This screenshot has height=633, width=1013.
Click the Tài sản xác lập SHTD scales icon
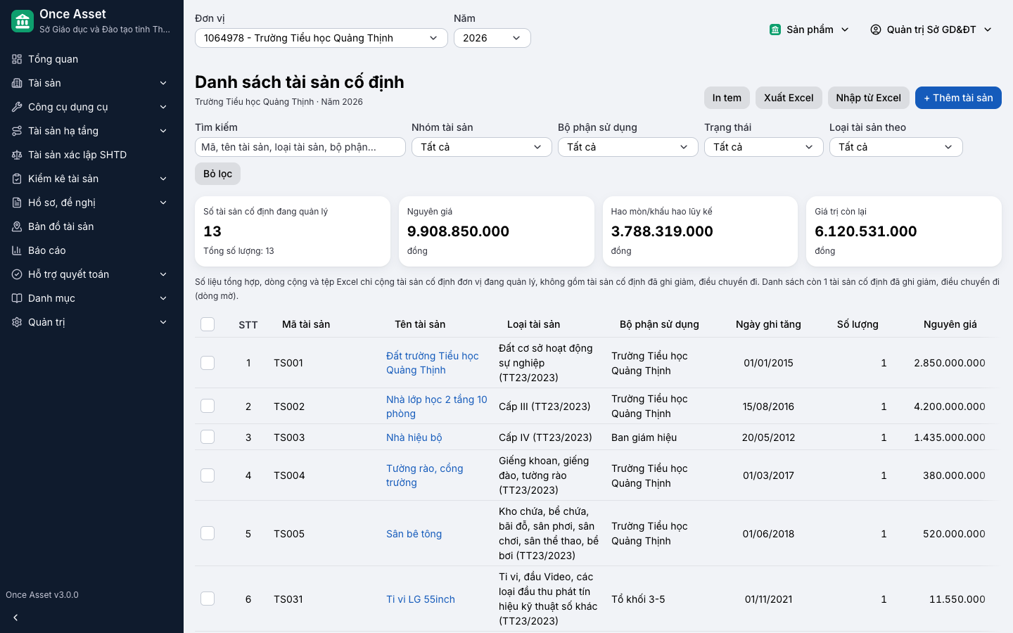pyautogui.click(x=17, y=155)
